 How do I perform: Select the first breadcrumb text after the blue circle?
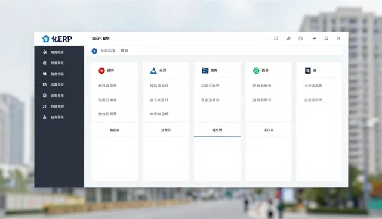coord(108,51)
